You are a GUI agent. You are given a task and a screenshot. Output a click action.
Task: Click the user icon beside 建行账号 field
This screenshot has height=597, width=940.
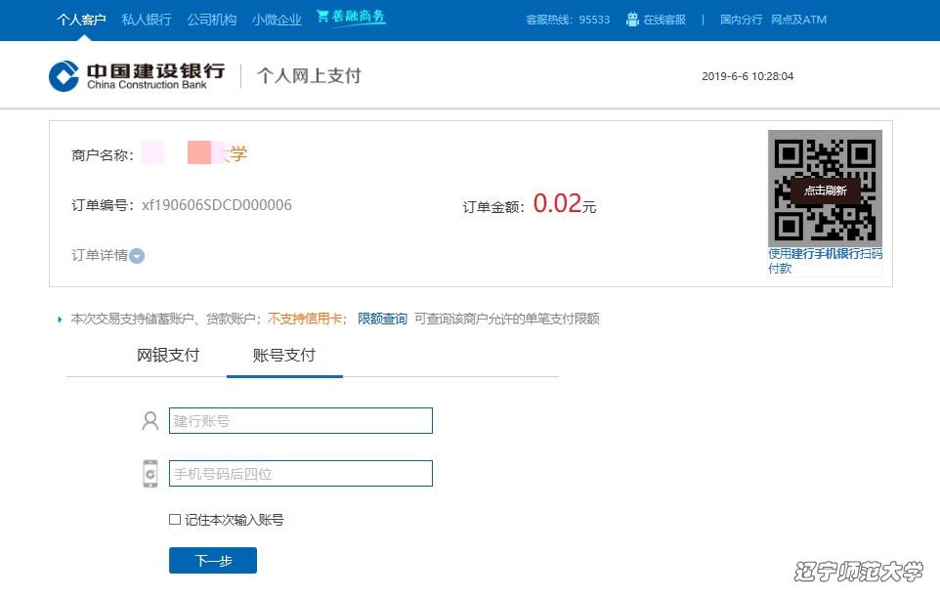click(x=150, y=421)
